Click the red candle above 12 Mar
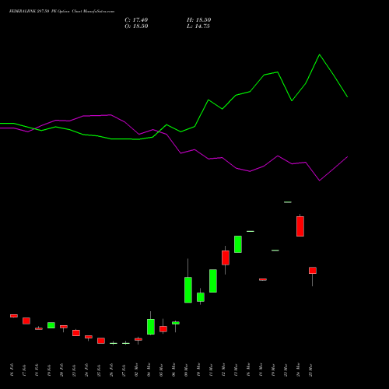This screenshot has height=389, width=389. click(x=226, y=258)
